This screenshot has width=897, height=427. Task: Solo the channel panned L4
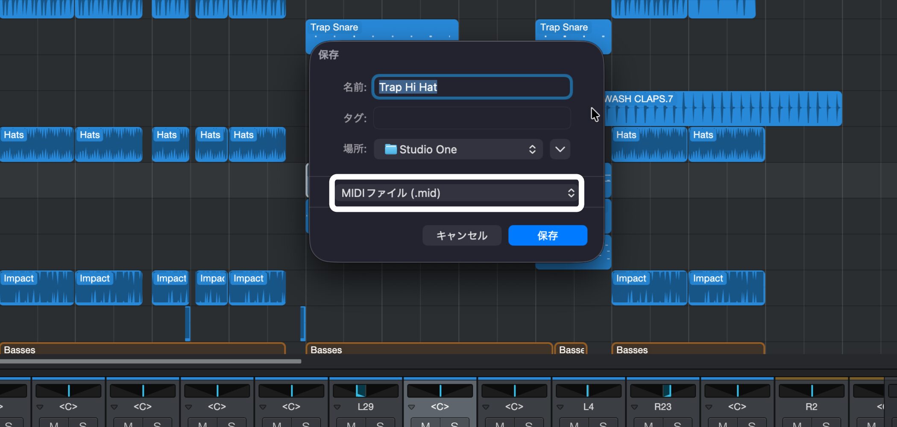click(x=603, y=424)
